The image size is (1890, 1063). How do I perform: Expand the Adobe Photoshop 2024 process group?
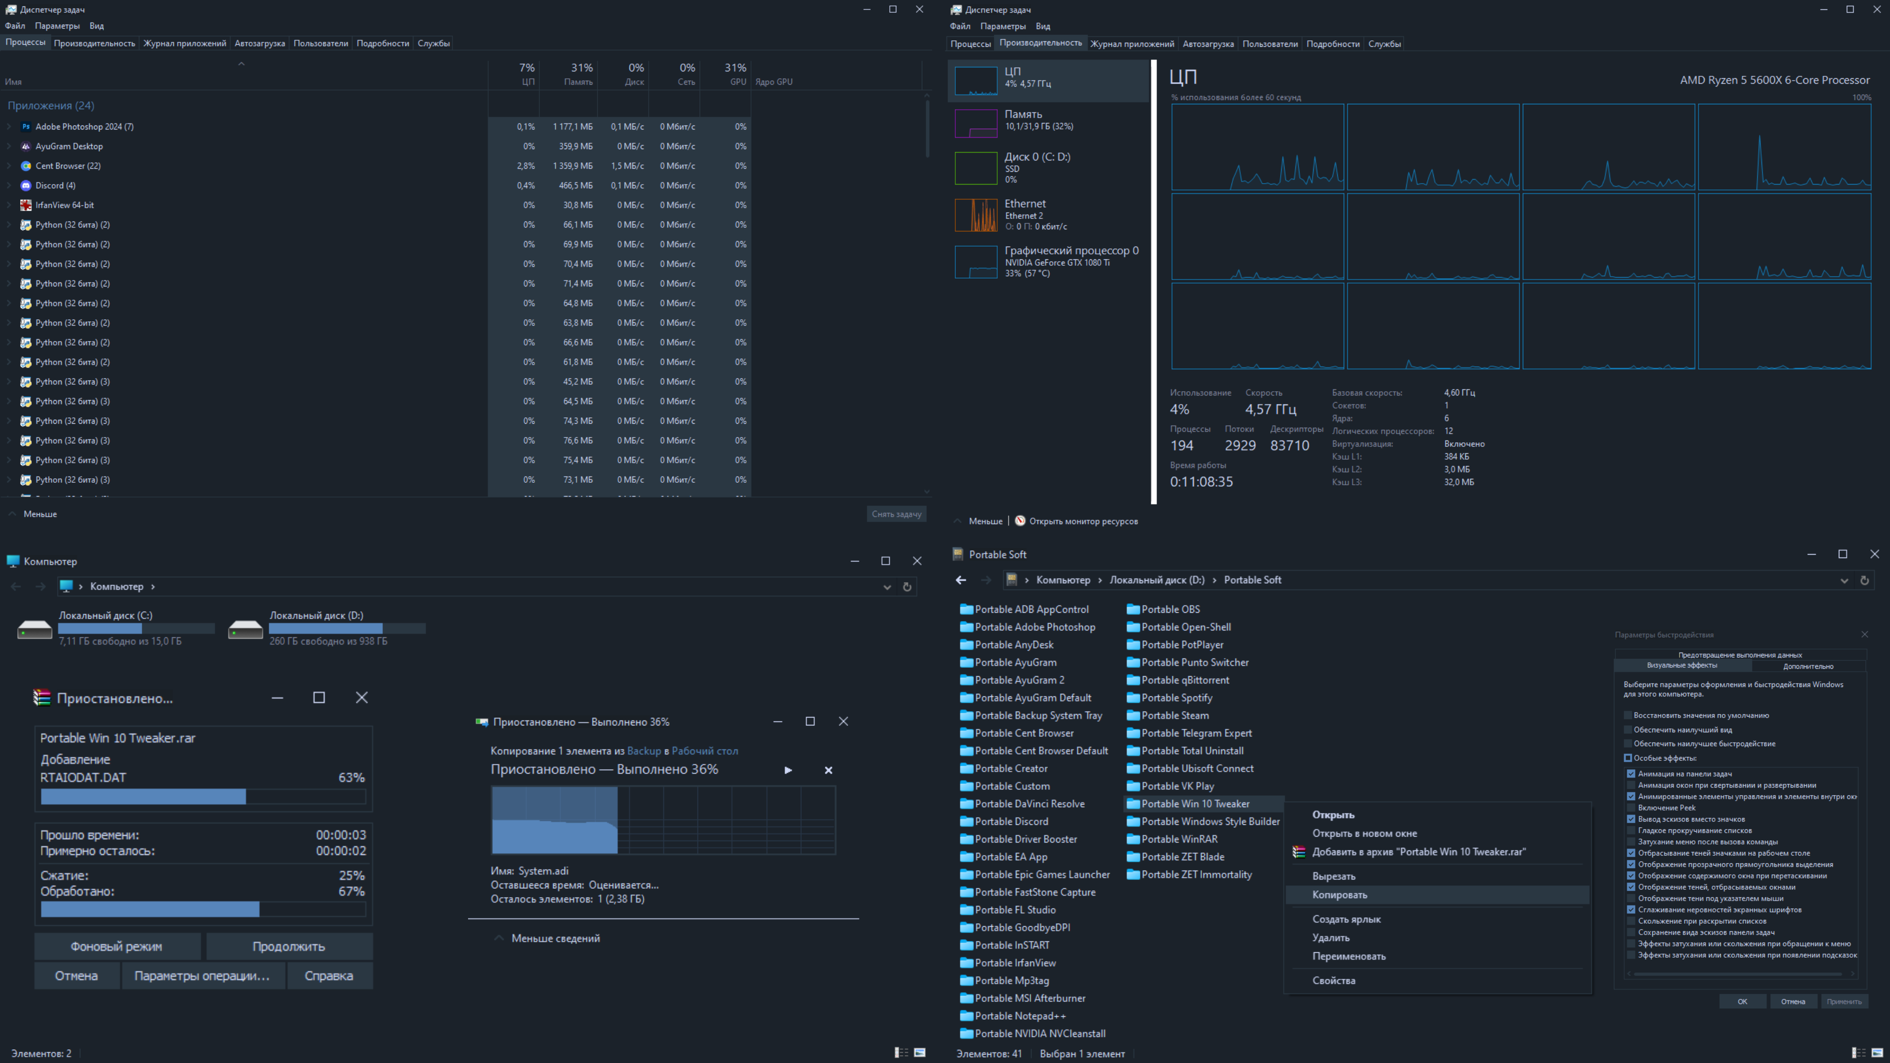(9, 126)
